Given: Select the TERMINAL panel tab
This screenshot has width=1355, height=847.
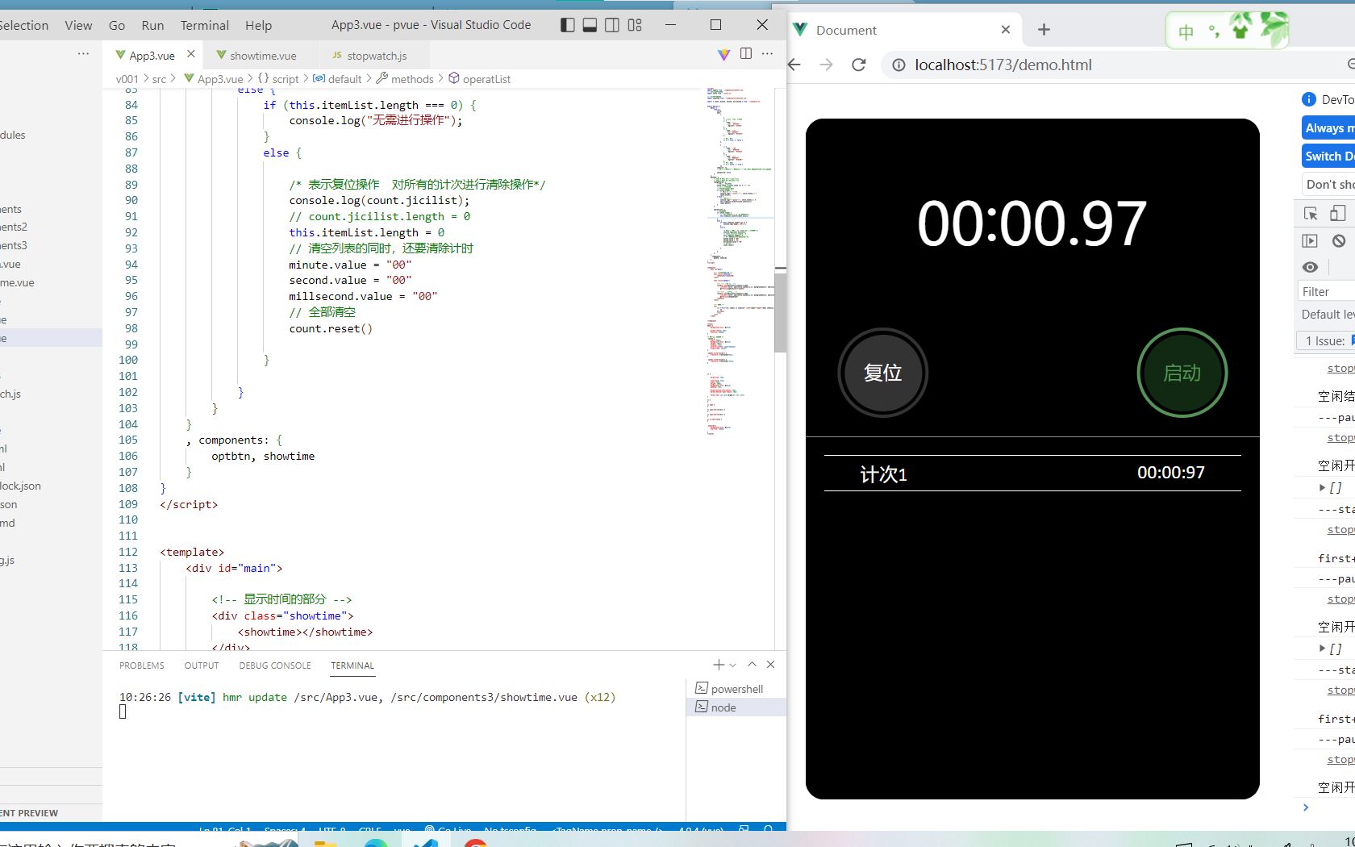Looking at the screenshot, I should (x=352, y=665).
